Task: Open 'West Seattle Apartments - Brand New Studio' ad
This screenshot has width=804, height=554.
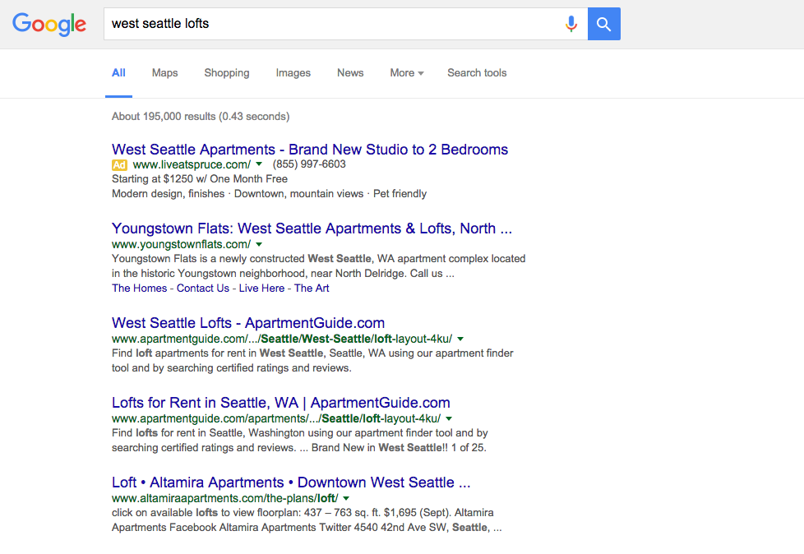Action: click(310, 149)
